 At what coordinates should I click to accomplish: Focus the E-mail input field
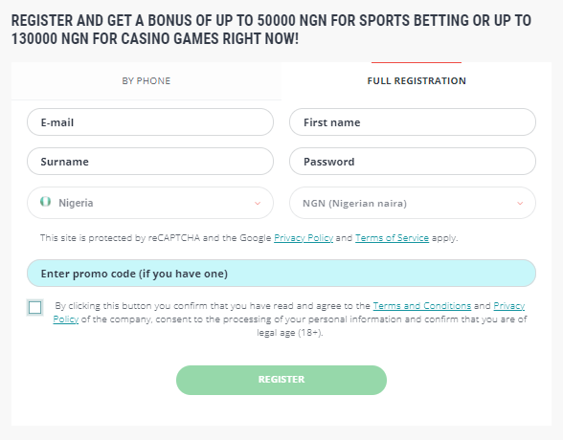(150, 121)
